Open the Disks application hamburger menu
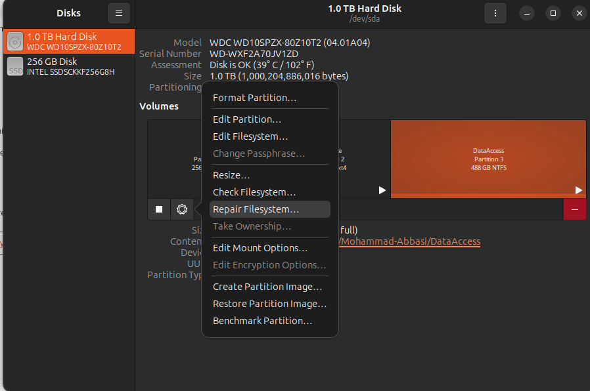 click(x=118, y=13)
